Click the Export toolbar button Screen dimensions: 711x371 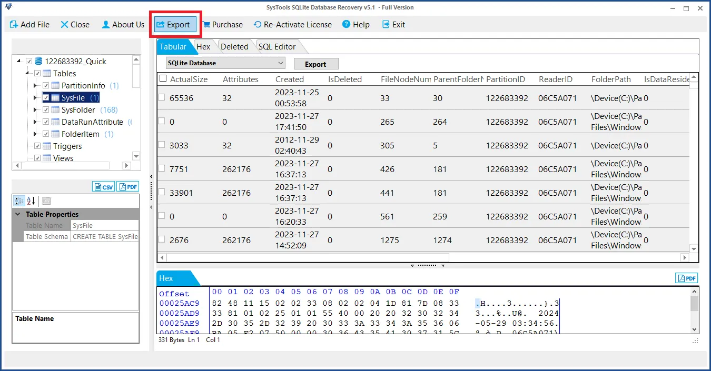point(175,25)
